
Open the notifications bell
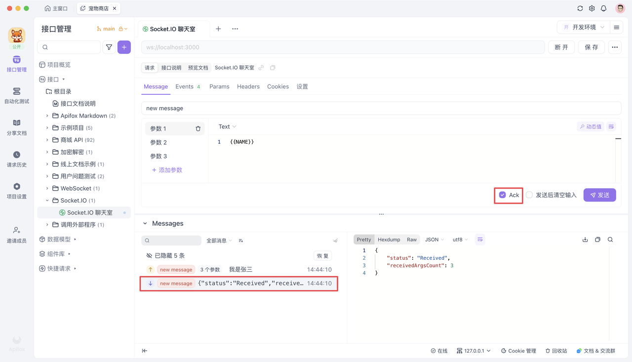tap(604, 8)
